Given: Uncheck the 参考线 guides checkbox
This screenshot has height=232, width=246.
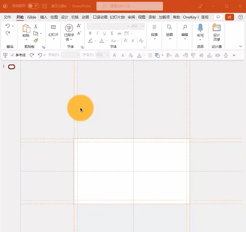Looking at the screenshot, I should [12, 55].
